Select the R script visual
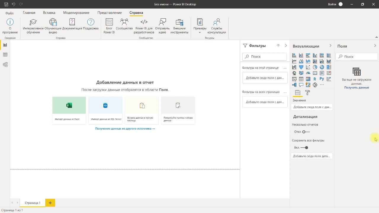Screen dimensions: 379x213 coord(315,79)
